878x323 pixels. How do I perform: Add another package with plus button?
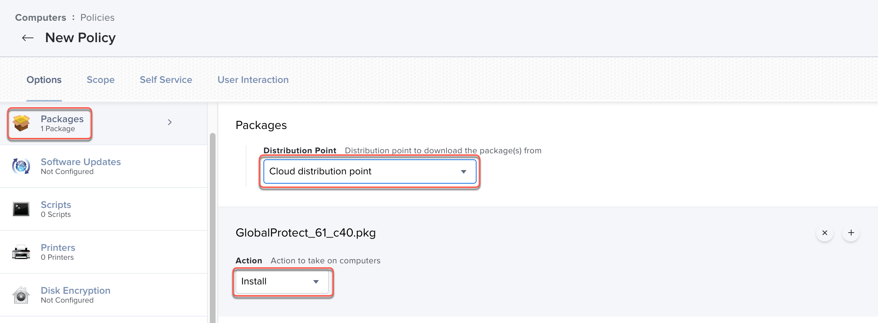coord(851,233)
